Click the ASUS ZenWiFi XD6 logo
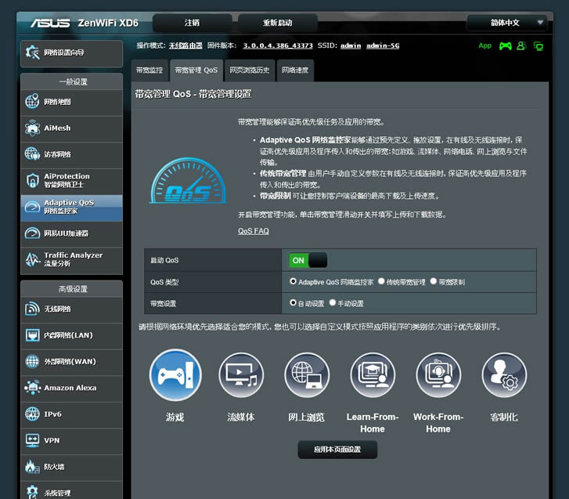The image size is (569, 499). pos(85,24)
